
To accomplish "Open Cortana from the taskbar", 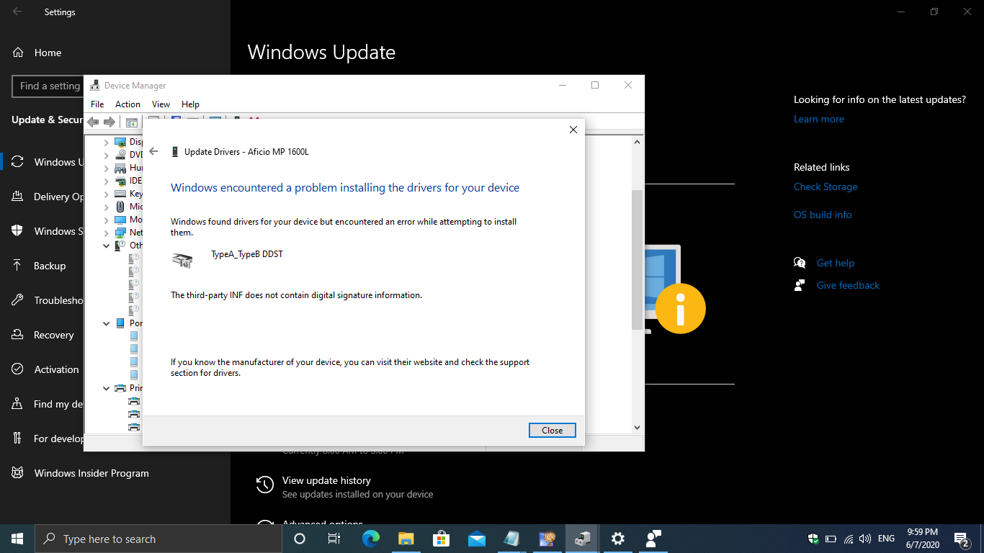I will pyautogui.click(x=300, y=539).
